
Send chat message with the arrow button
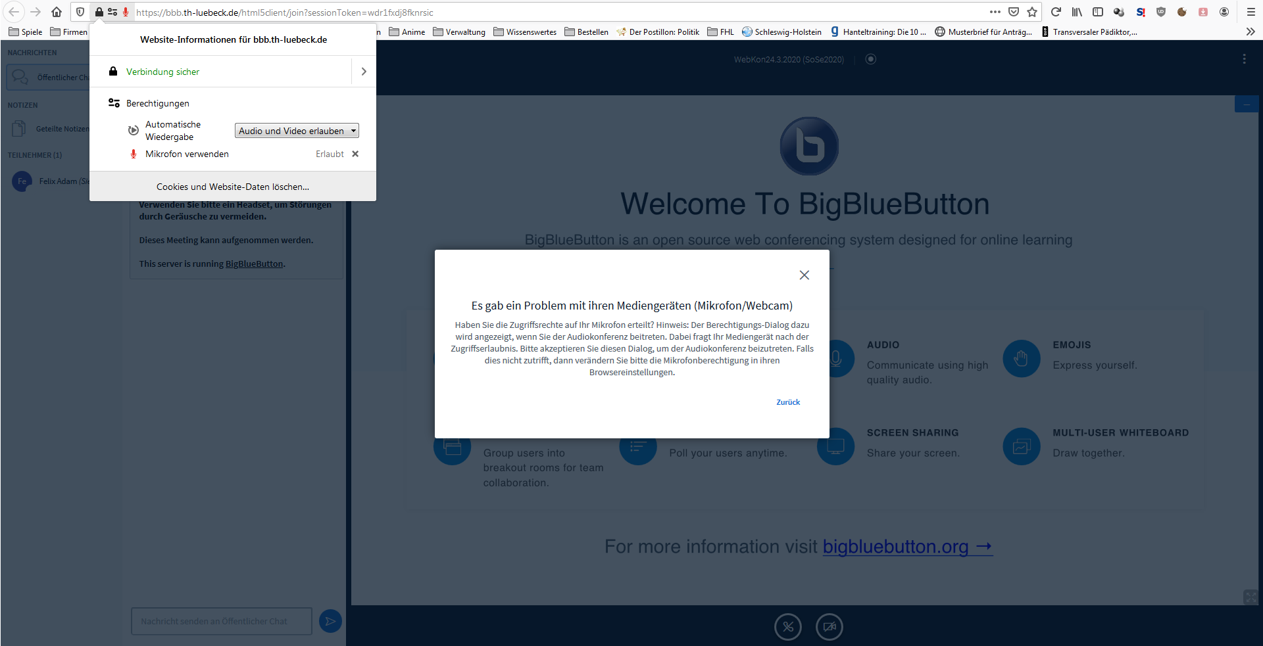tap(330, 621)
